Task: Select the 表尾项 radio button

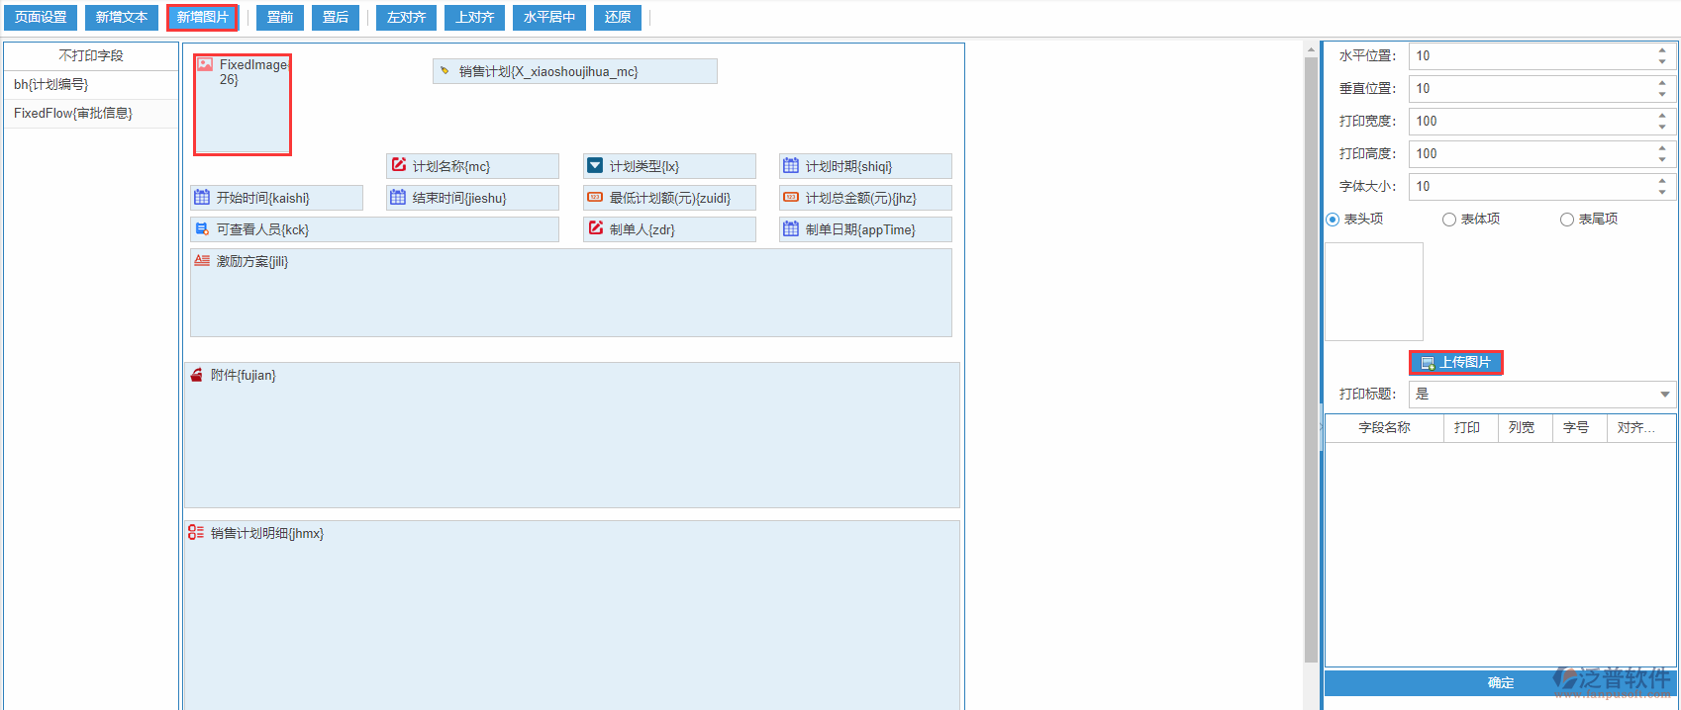Action: (1567, 220)
